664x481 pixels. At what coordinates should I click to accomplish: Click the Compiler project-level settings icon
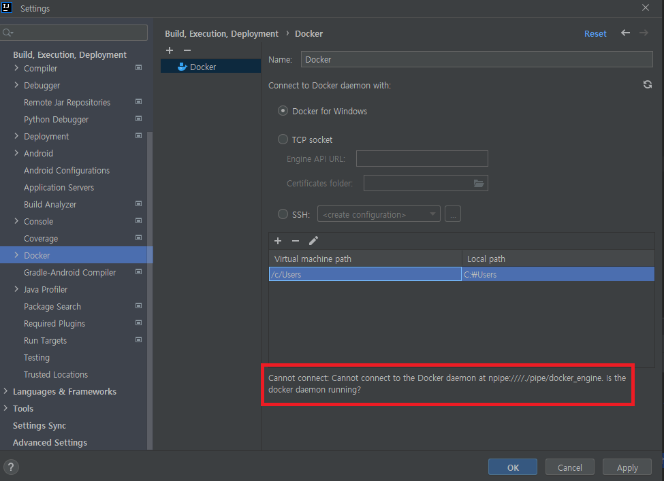tap(138, 67)
